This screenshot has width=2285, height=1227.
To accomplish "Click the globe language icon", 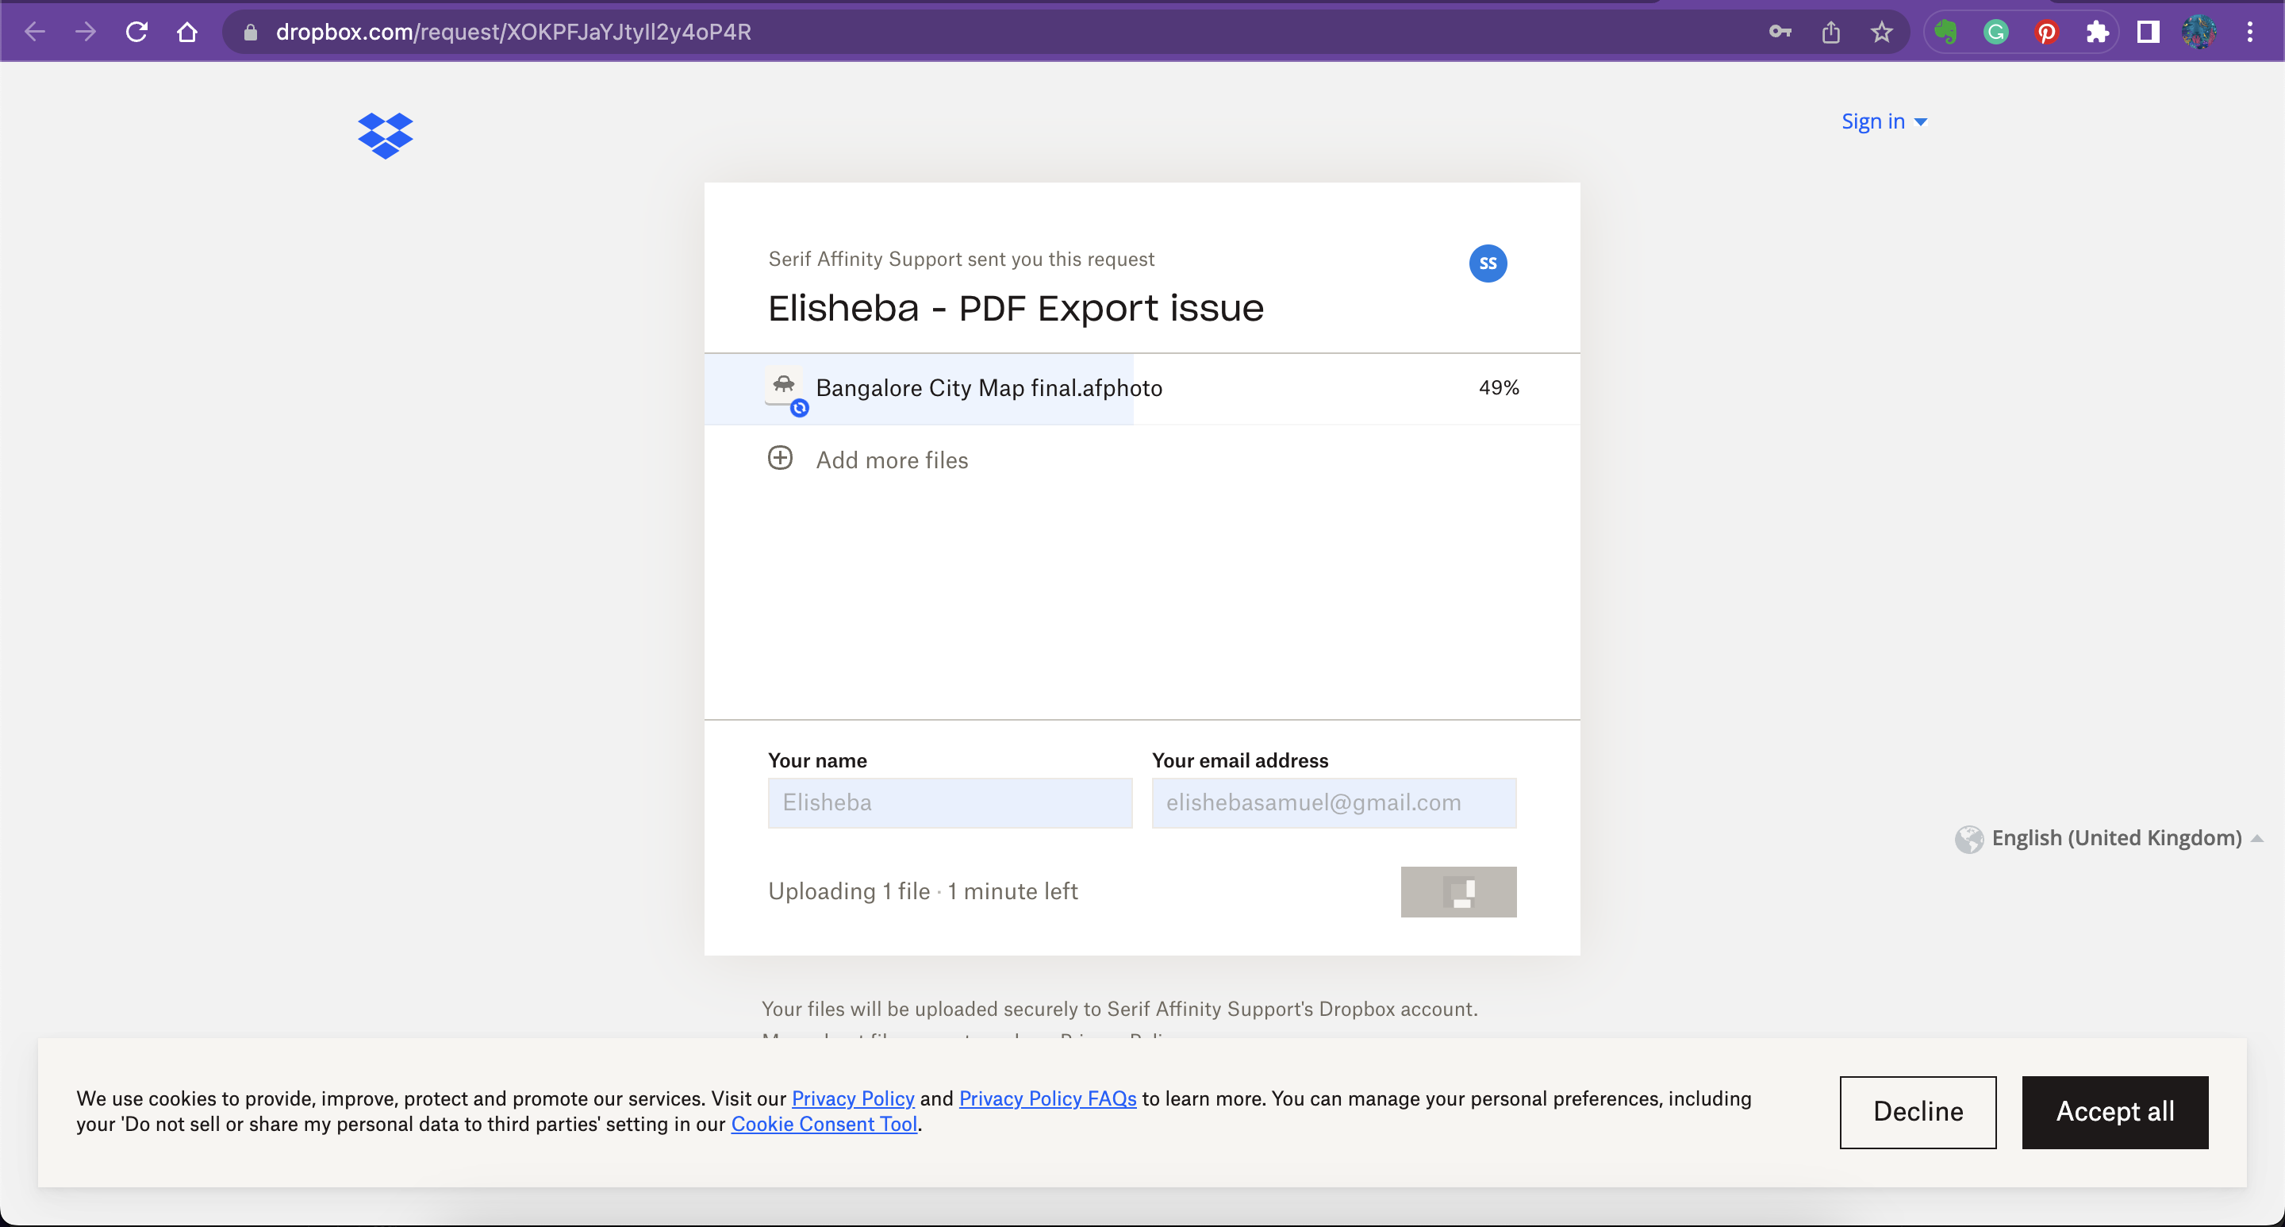I will (1968, 838).
